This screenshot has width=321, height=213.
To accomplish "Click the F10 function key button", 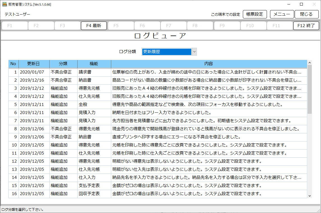I will (253, 26).
